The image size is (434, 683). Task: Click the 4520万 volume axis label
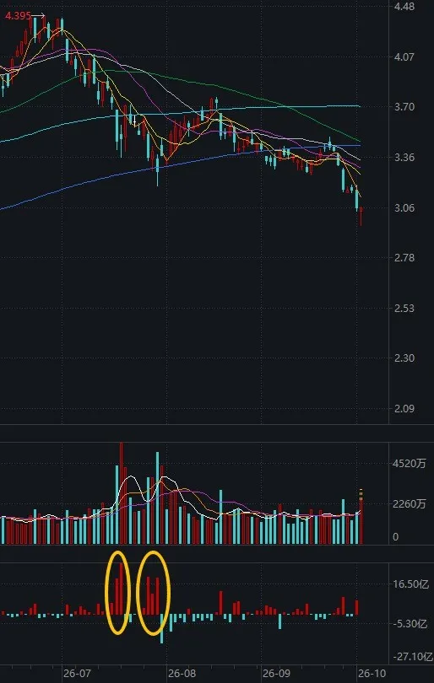click(410, 464)
